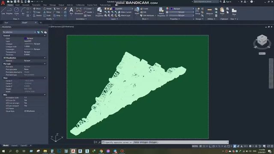This screenshot has width=274, height=154.
Task: Switch to the Parametric ribbon tab
Action: click(36, 5)
